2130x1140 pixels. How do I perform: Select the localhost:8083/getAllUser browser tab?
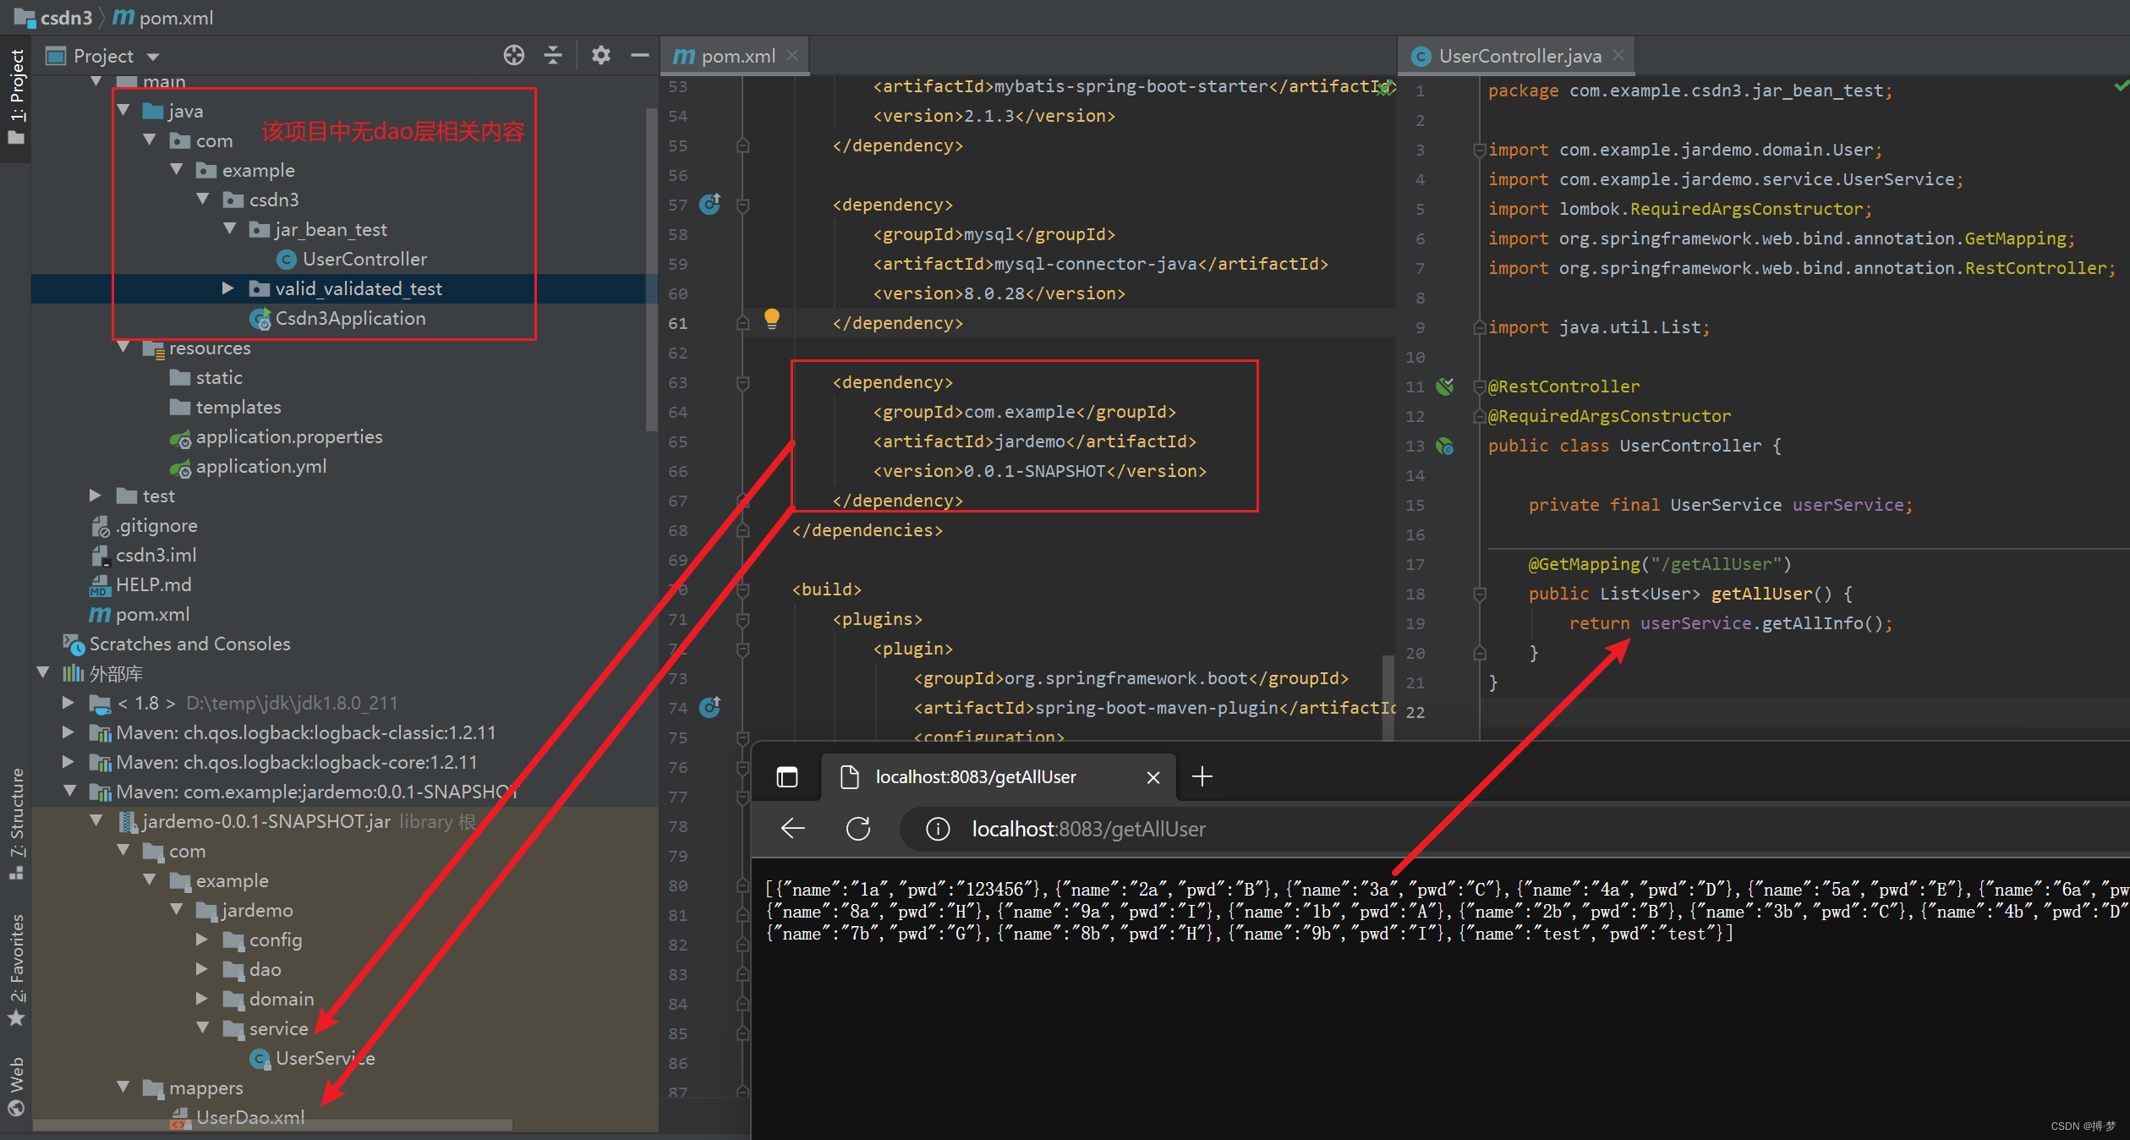(x=998, y=776)
